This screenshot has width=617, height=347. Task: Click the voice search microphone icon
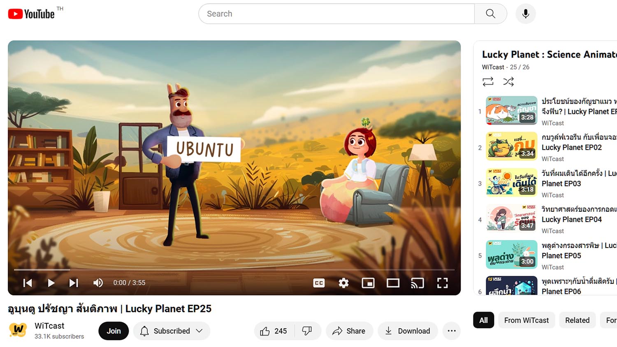click(x=525, y=14)
